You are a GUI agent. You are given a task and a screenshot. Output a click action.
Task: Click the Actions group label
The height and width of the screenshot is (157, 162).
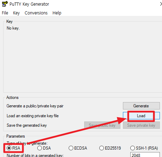coord(12,98)
